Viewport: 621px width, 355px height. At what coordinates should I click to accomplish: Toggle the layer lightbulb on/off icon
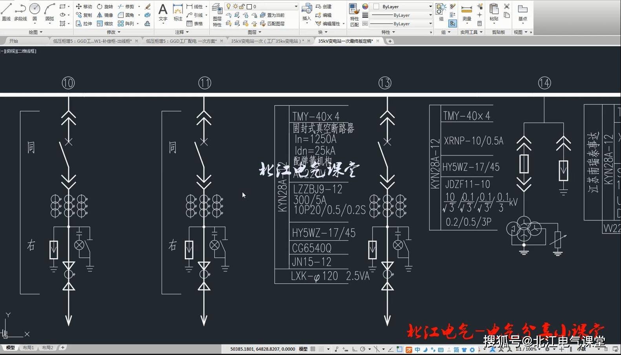(228, 7)
